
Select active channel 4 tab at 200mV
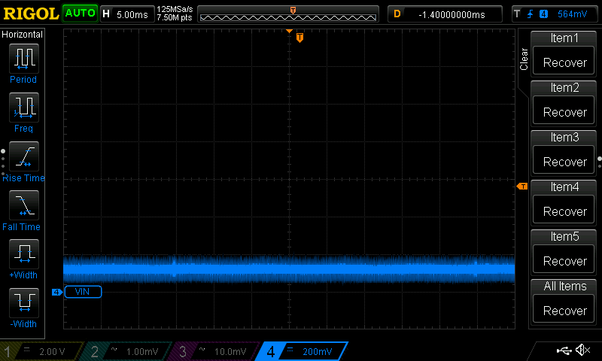tap(302, 351)
